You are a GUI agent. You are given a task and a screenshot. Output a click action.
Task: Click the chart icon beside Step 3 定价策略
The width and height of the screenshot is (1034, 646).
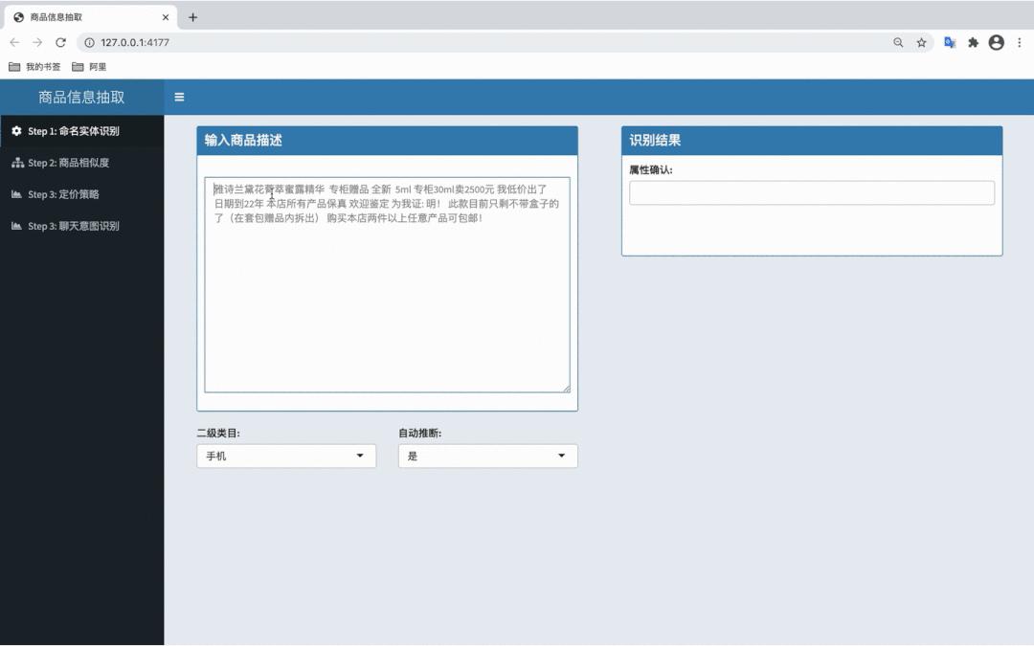15,194
